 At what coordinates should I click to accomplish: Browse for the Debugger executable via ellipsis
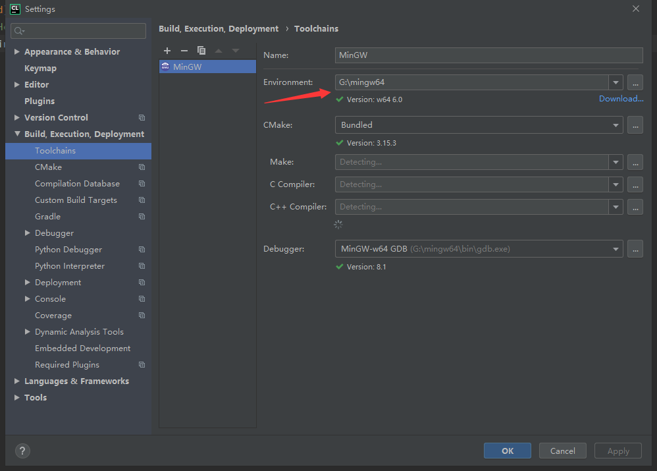tap(635, 249)
